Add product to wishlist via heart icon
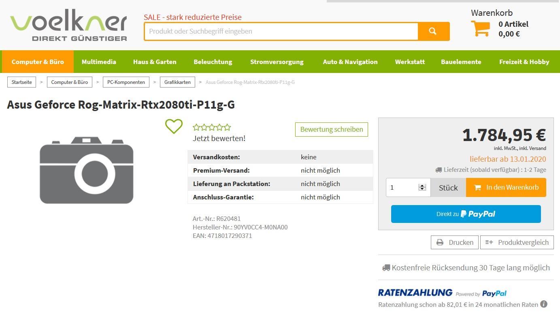Viewport: 560px width, 321px height. pyautogui.click(x=174, y=126)
